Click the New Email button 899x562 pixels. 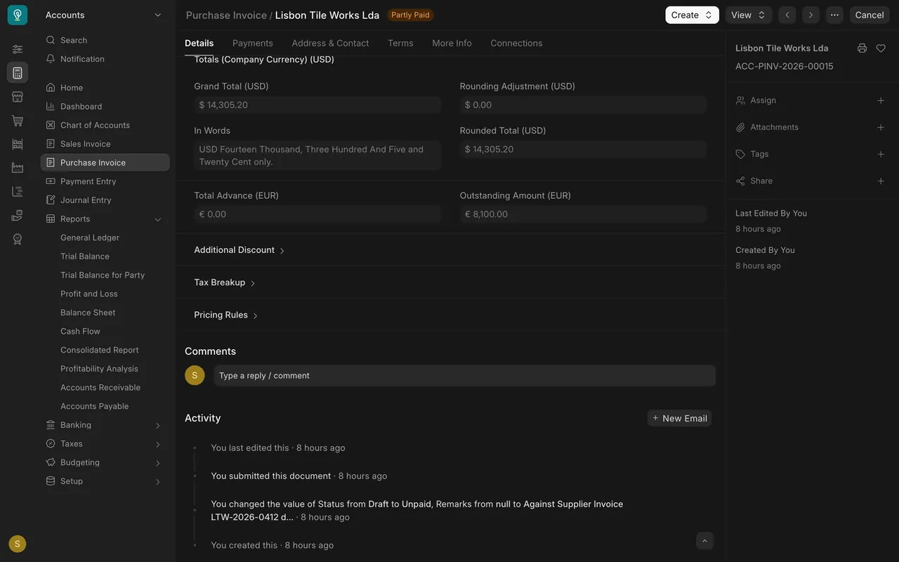680,418
